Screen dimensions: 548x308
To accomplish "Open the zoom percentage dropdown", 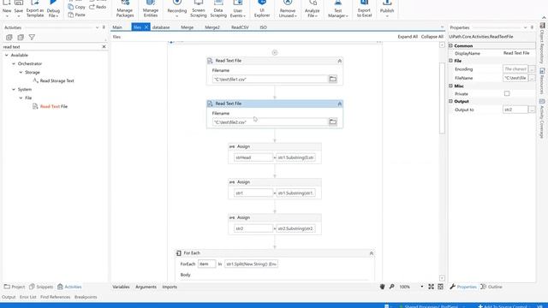I will pyautogui.click(x=421, y=287).
